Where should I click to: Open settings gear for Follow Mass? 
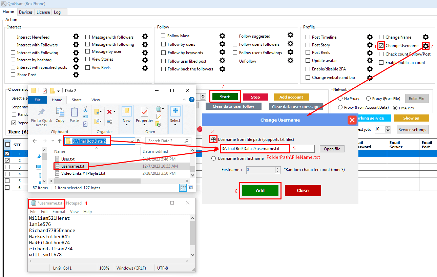(x=222, y=36)
